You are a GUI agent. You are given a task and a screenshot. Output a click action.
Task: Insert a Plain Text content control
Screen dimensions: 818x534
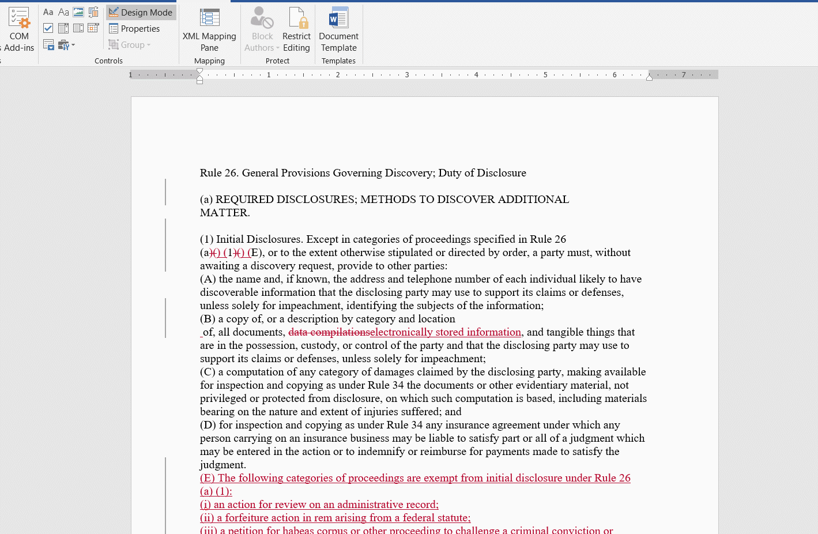point(63,12)
